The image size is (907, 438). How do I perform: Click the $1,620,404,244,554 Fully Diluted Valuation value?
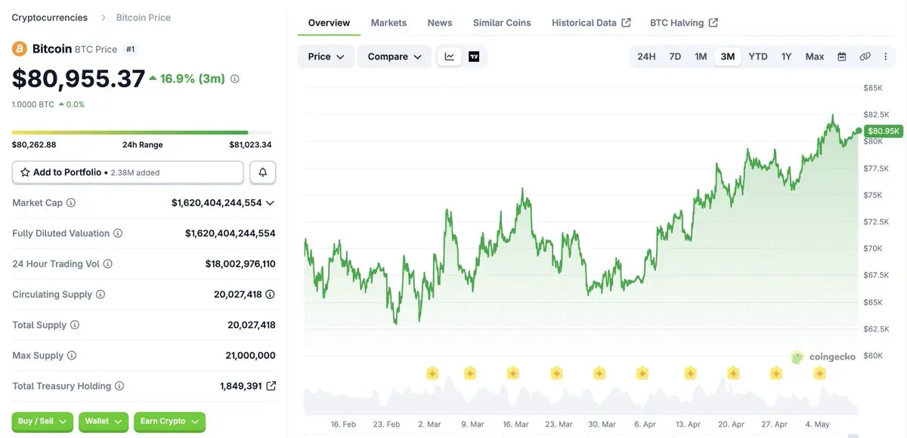[x=231, y=233]
